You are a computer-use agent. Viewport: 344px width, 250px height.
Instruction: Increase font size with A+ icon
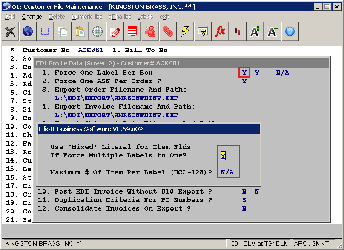click(255, 31)
